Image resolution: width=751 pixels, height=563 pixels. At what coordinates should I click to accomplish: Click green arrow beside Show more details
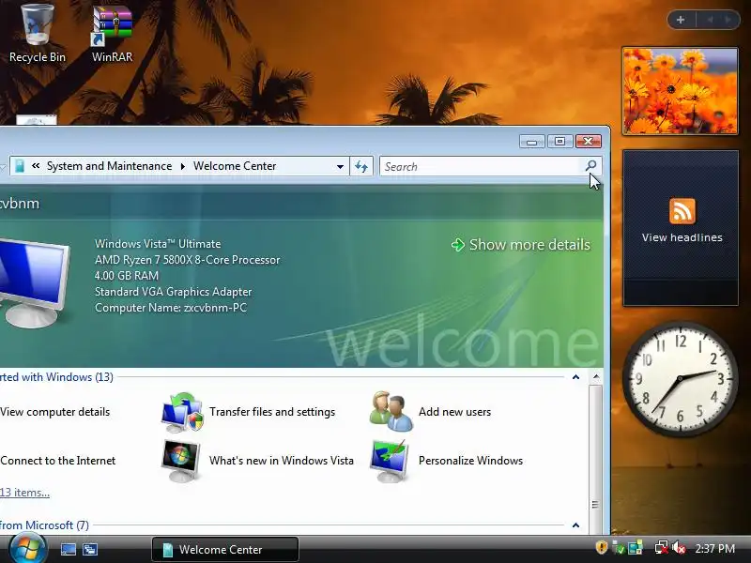click(458, 245)
